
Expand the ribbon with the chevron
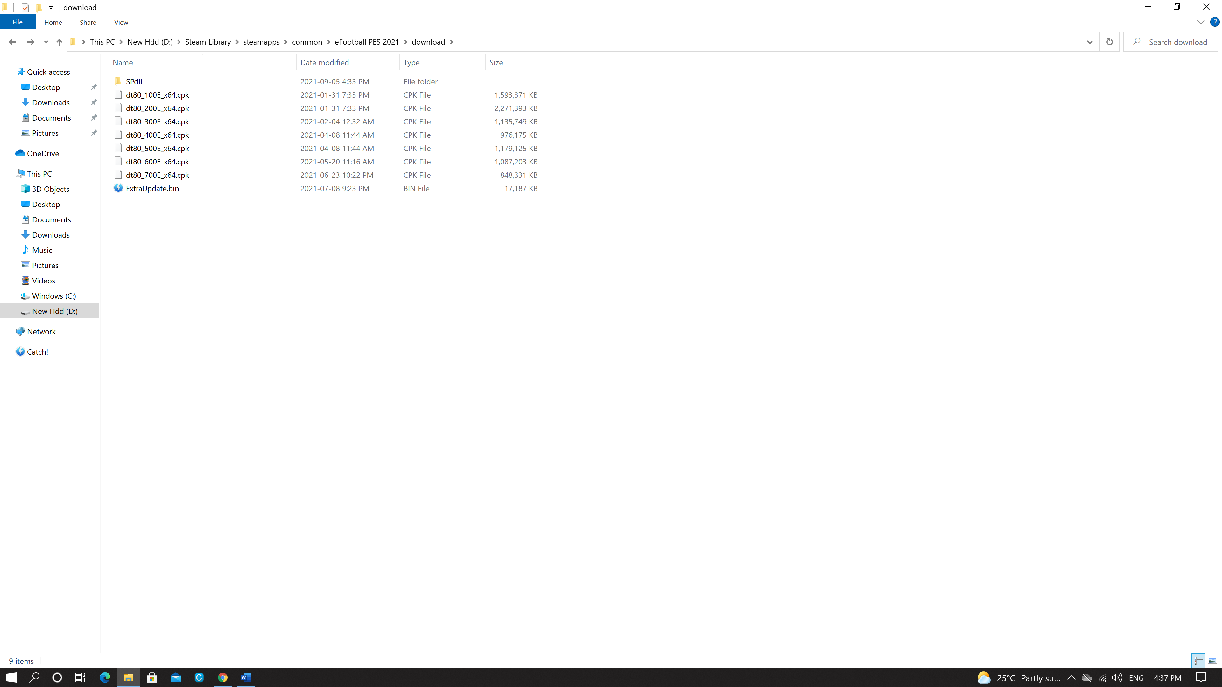[x=1201, y=22]
